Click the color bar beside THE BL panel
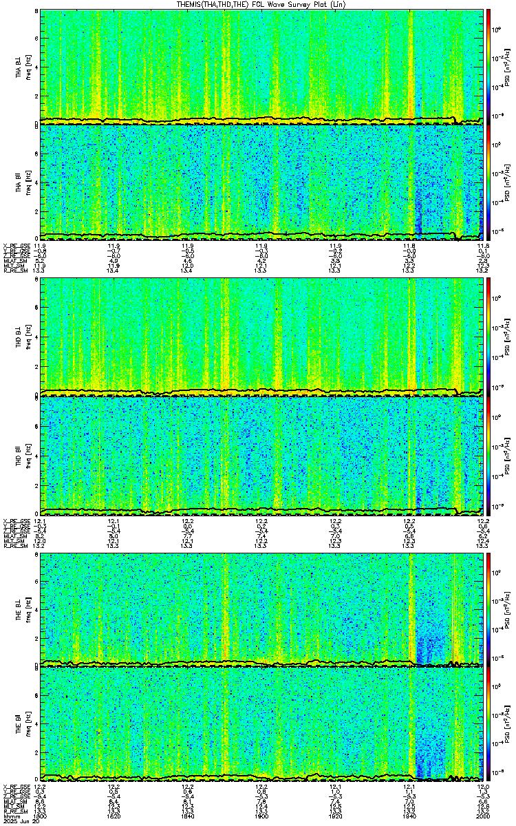516x826 pixels. tap(488, 609)
